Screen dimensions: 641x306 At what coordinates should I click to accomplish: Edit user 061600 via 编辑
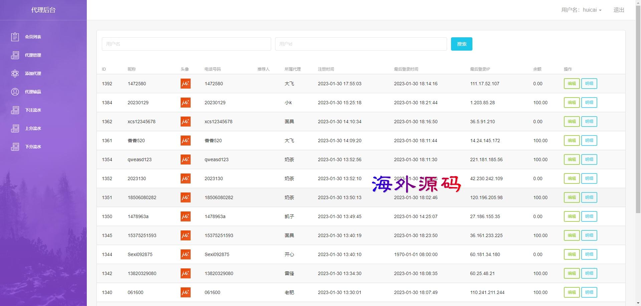(x=572, y=292)
